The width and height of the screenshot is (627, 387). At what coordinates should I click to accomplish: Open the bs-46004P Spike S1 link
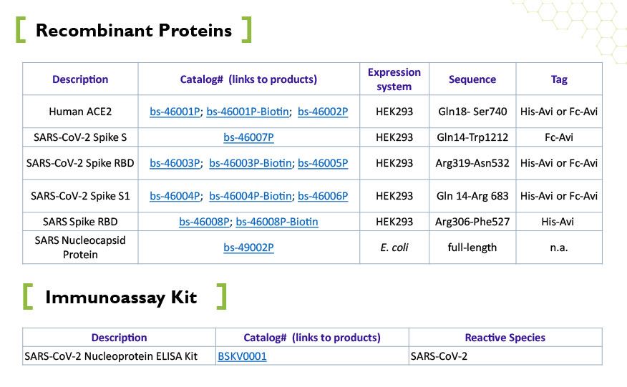(x=175, y=196)
